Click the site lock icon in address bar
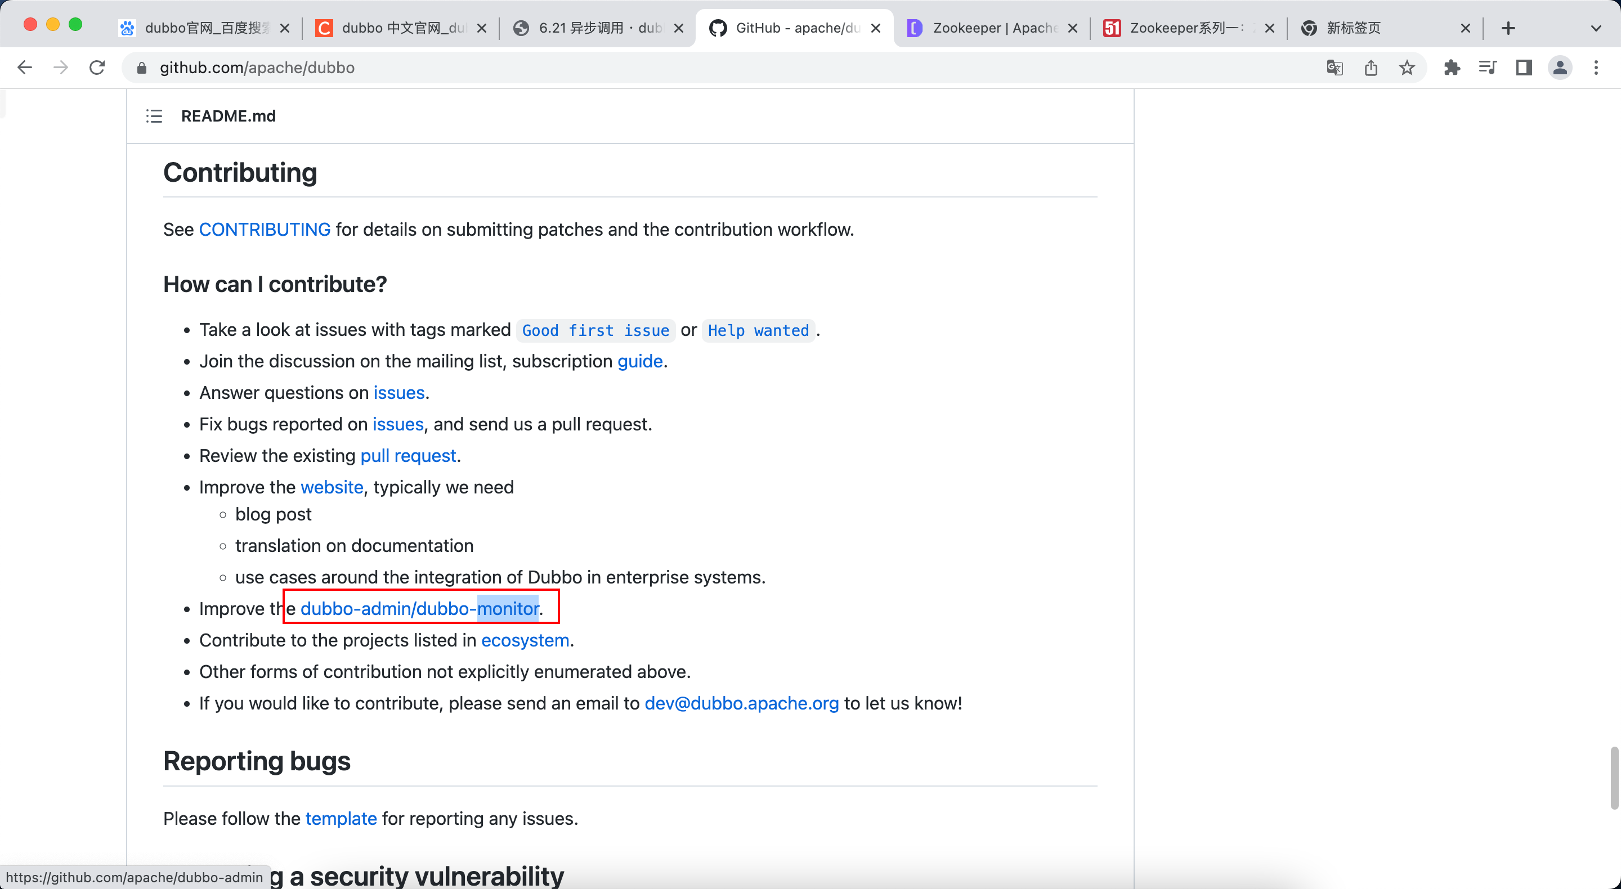 [x=142, y=68]
